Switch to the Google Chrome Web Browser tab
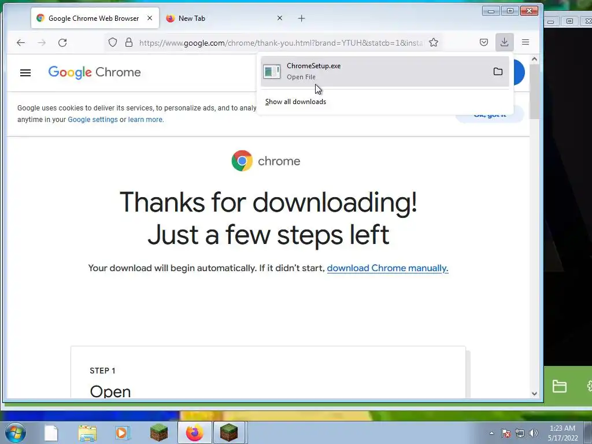 (x=95, y=18)
